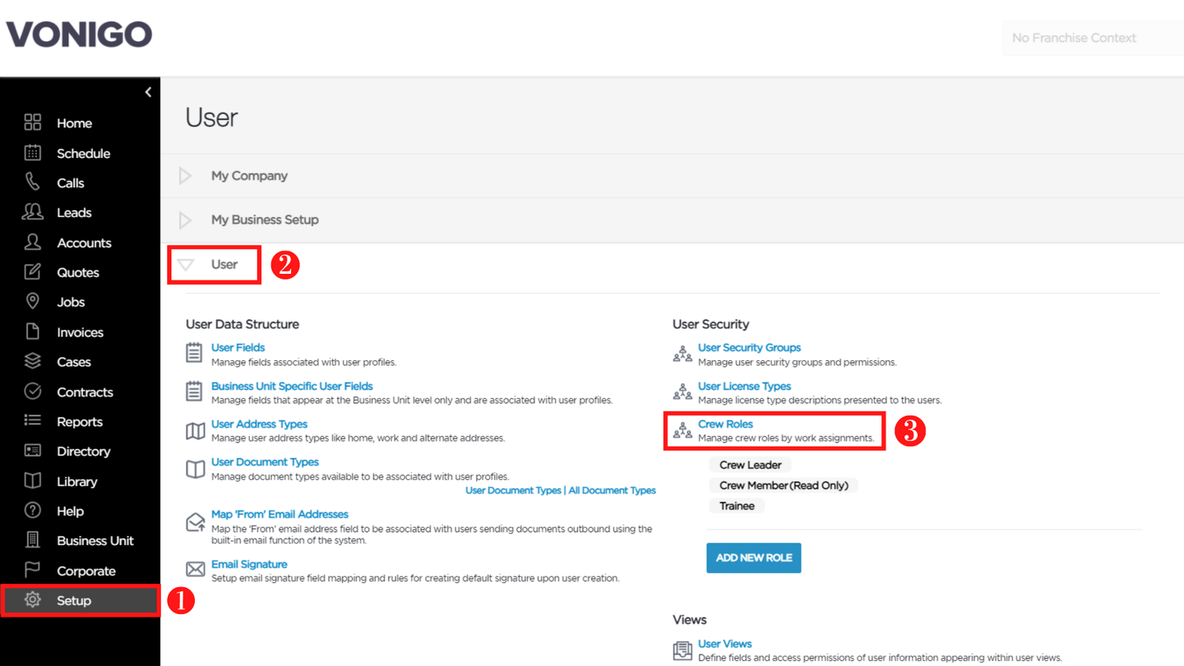This screenshot has height=666, width=1184.
Task: Click the Corporate flag icon
Action: click(32, 571)
